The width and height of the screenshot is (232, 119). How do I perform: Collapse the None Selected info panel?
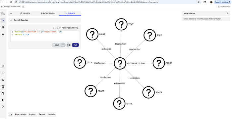(227, 14)
